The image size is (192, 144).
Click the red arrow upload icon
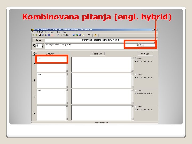coord(52,35)
